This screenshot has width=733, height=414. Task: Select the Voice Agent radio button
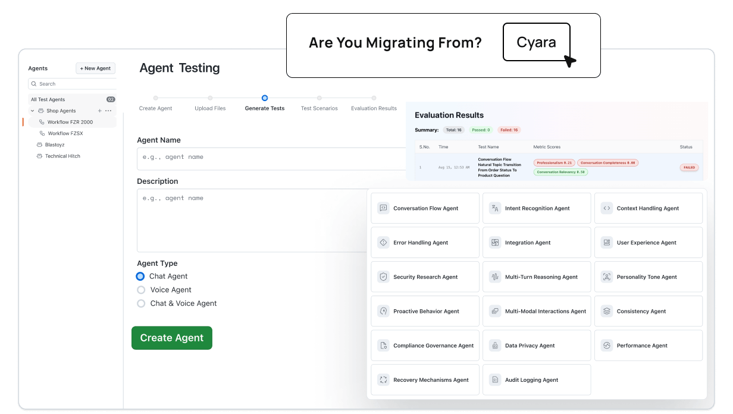tap(141, 290)
